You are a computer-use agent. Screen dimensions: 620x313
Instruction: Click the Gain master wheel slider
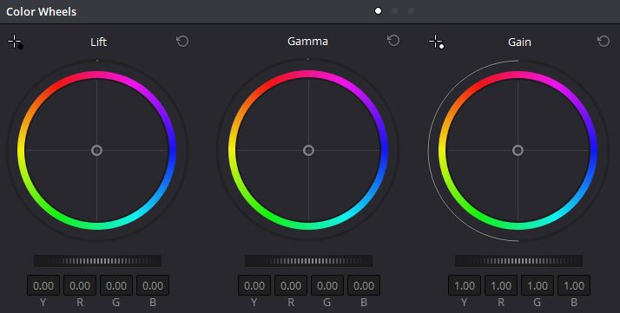[x=518, y=261]
